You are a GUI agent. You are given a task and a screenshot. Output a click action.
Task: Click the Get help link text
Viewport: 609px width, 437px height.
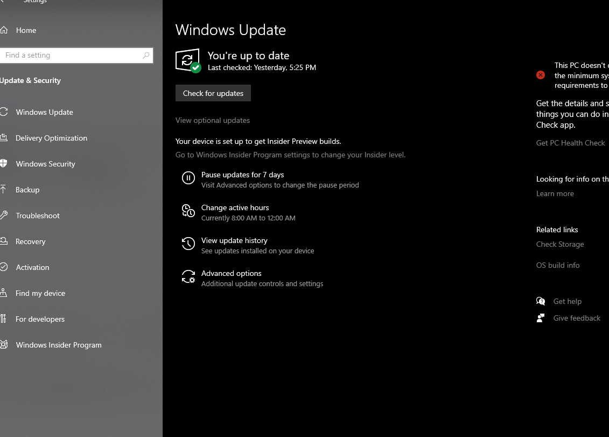[x=568, y=301]
